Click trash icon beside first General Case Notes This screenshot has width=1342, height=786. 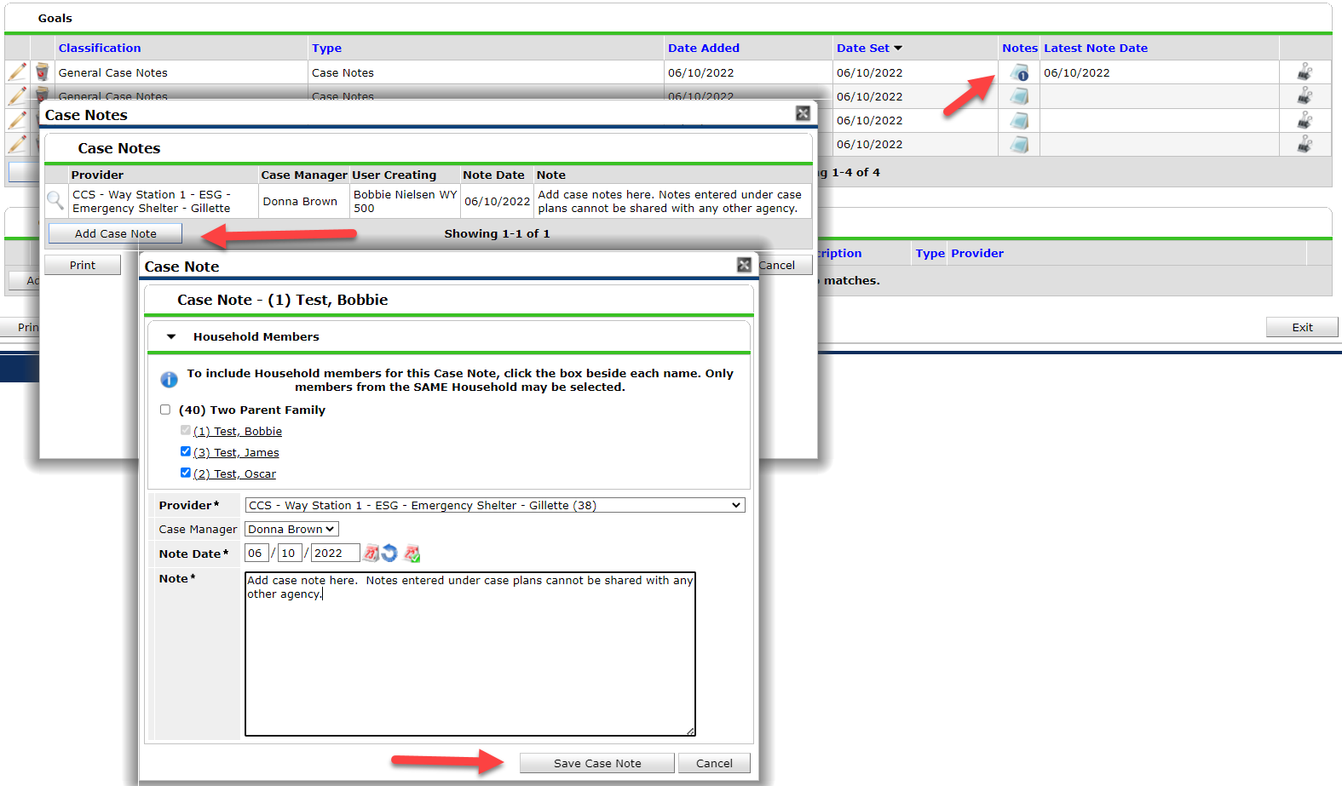pyautogui.click(x=42, y=72)
